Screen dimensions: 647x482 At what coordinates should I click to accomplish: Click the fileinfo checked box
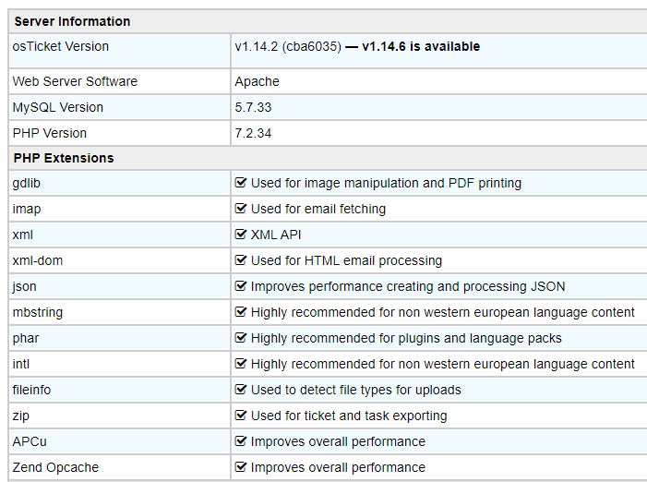(241, 390)
